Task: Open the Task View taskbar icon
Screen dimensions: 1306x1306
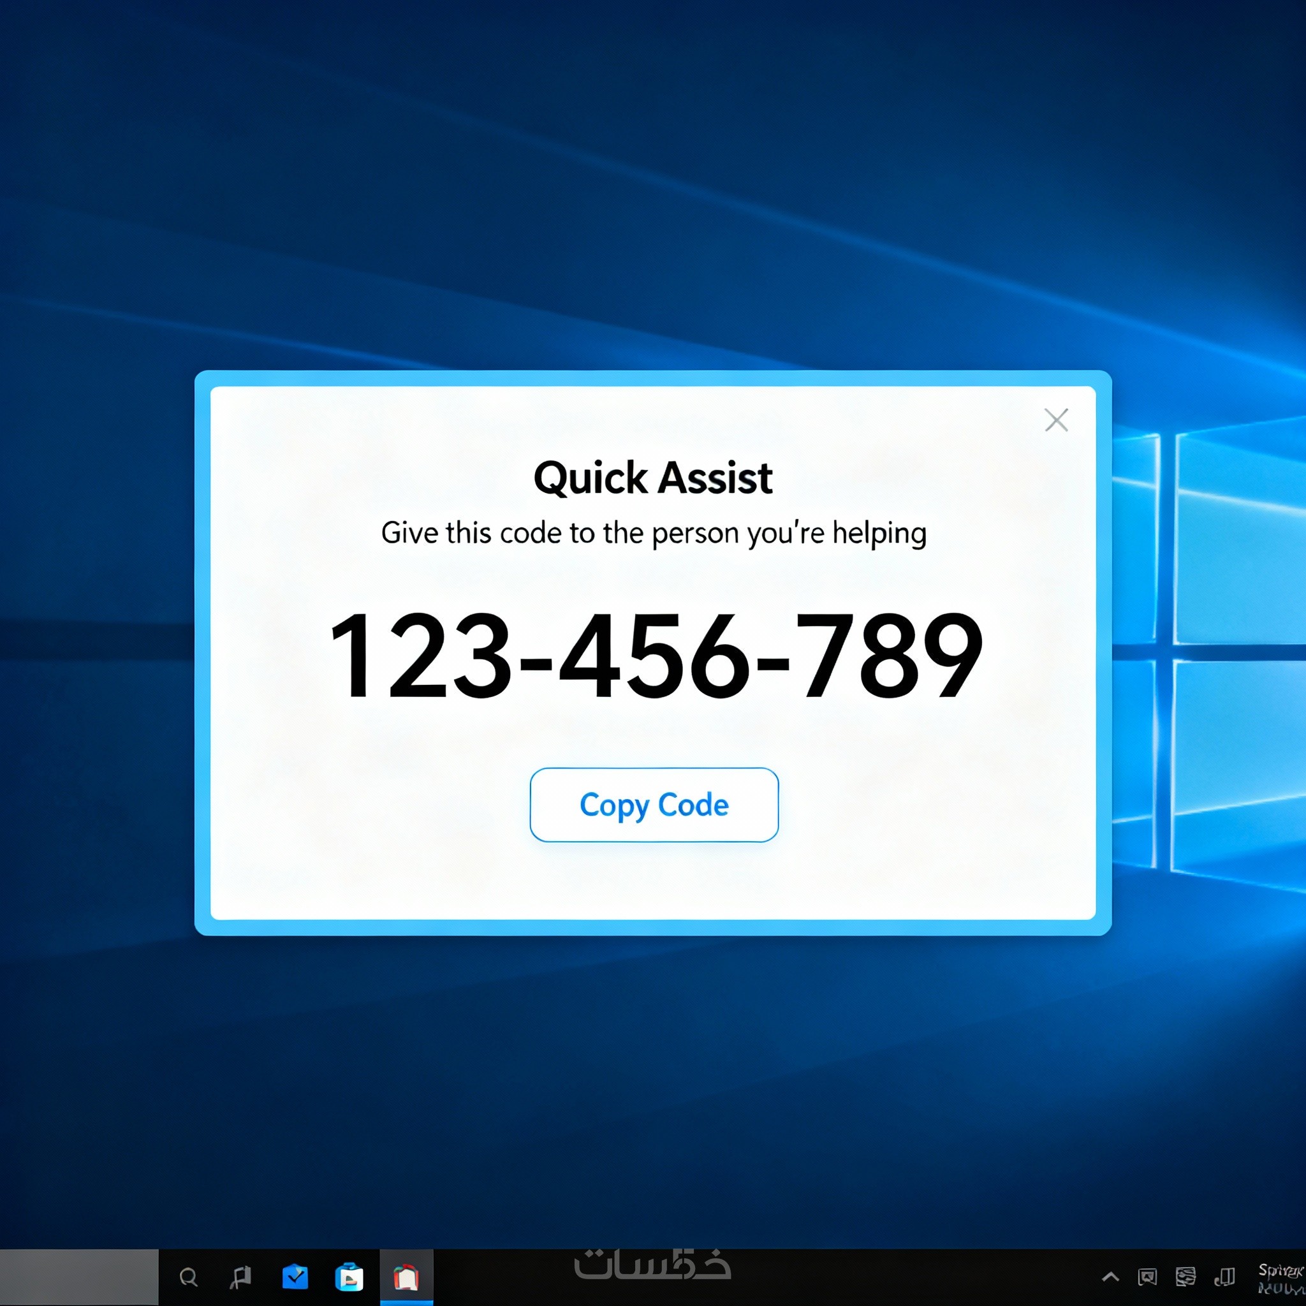Action: coord(240,1277)
